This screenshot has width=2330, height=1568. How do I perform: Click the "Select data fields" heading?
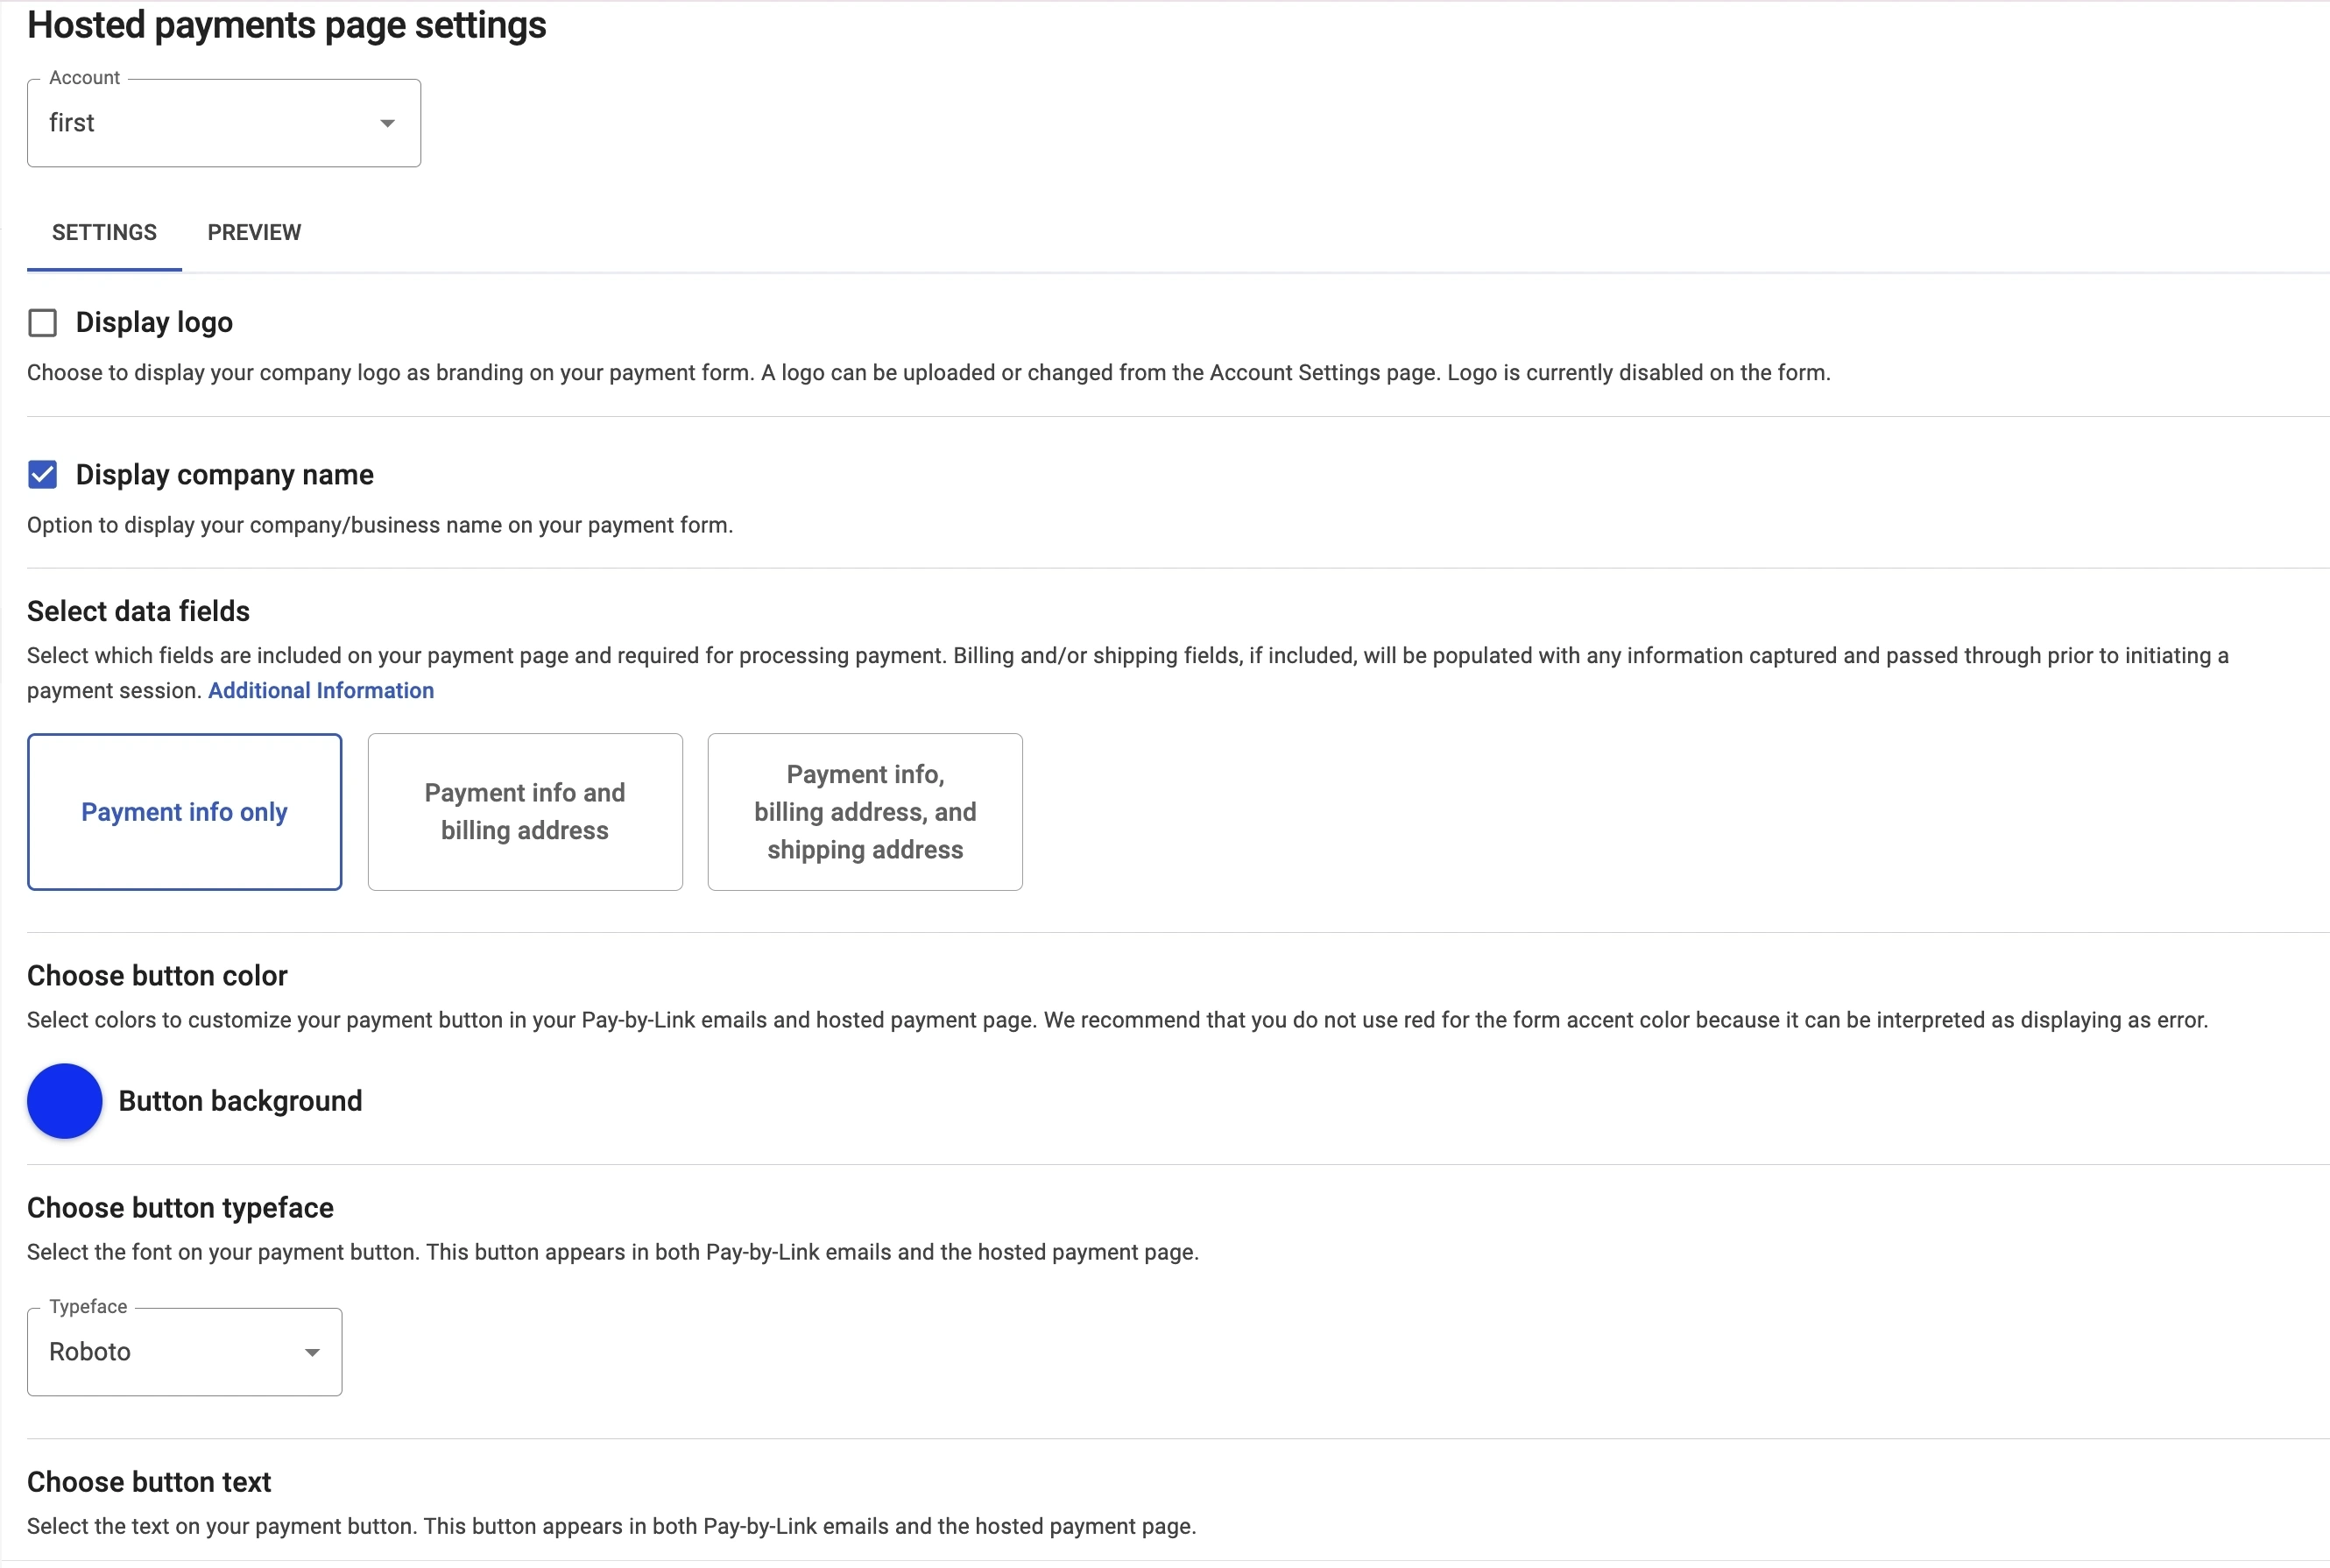click(138, 611)
